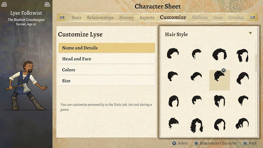This screenshot has width=263, height=148.
Task: Click Randomize Character button
Action: [x=215, y=143]
